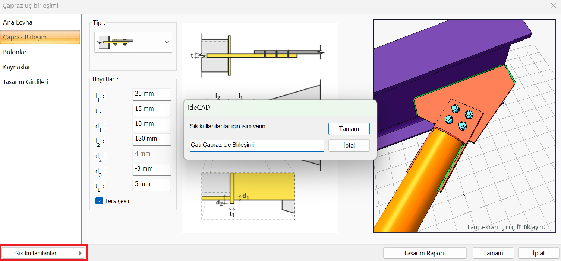Viewport: 561px width, 261px height.
Task: Cancel the ideCAD name dialog with İptal
Action: pyautogui.click(x=349, y=145)
